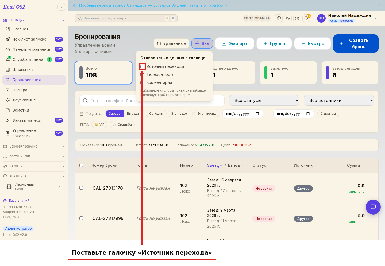Click the НН user avatar

(x=321, y=18)
